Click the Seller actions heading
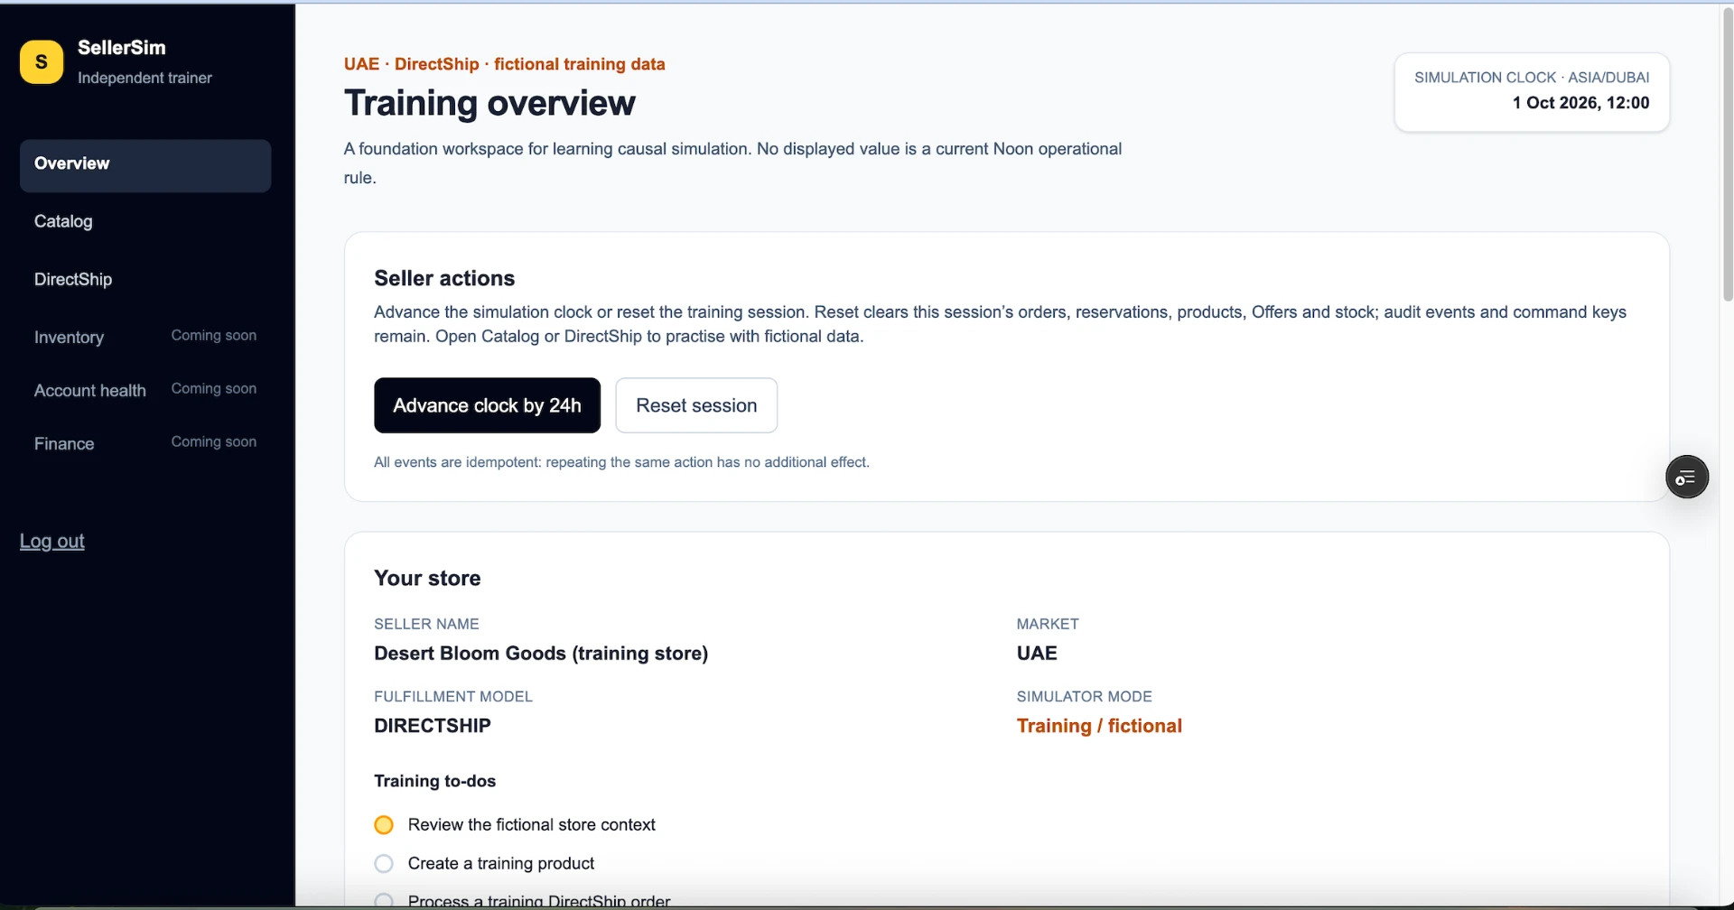Viewport: 1734px width, 910px height. point(444,278)
